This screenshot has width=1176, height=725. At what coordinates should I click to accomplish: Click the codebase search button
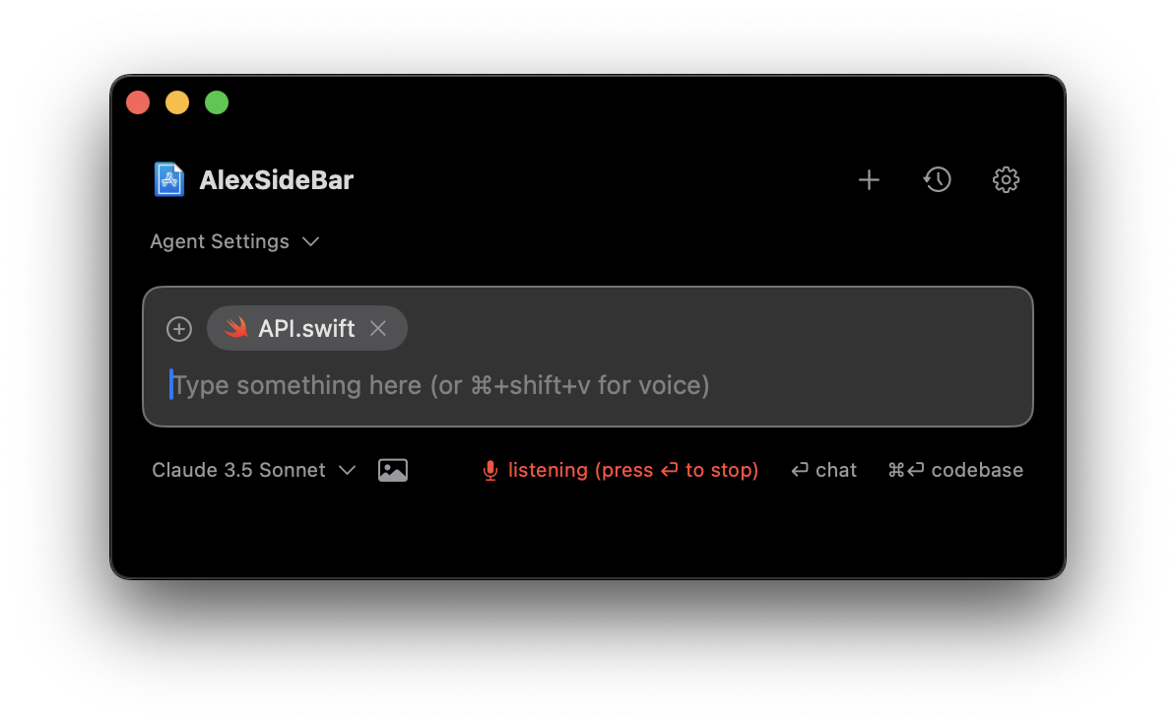click(954, 470)
